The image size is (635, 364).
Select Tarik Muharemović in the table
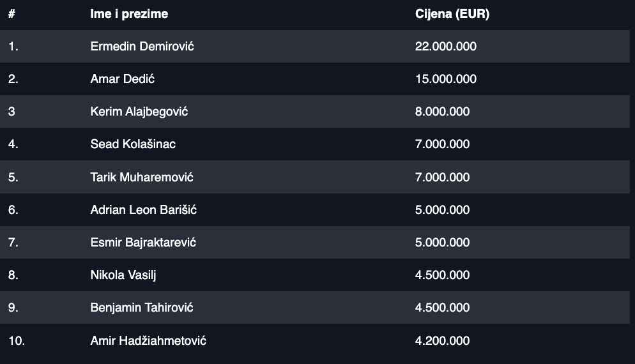[x=142, y=177]
